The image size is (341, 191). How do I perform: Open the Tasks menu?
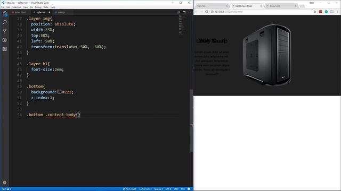coord(46,7)
